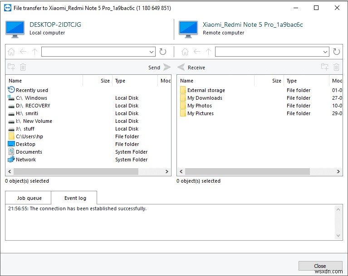This screenshot has width=348, height=276.
Task: Delete selected item on remote computer
Action: [337, 67]
